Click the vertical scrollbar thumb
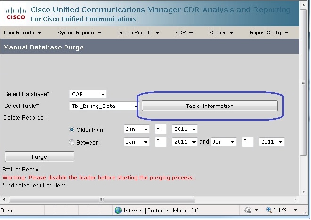 click(x=303, y=82)
